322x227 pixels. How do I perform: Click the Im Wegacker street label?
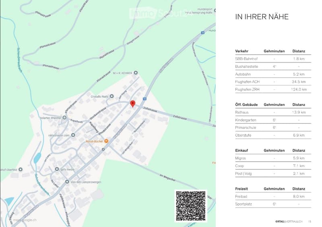point(167,178)
